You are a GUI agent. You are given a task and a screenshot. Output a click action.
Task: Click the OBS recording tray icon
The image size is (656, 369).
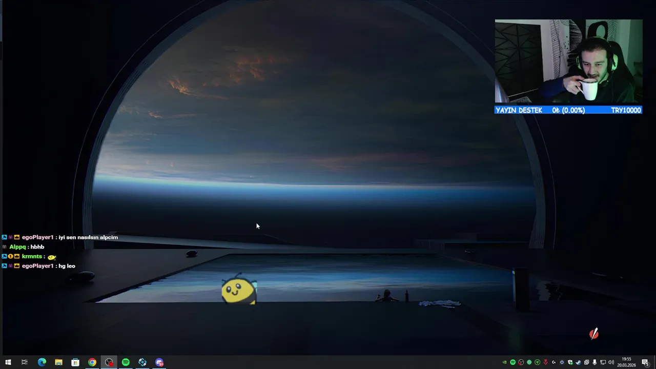521,362
